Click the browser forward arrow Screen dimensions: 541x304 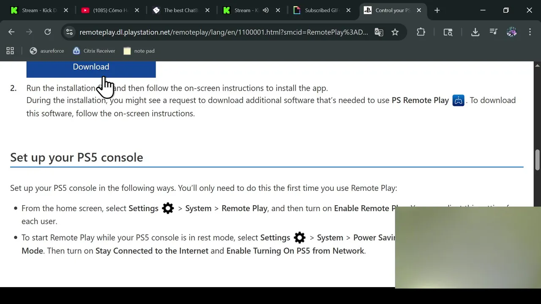tap(29, 32)
